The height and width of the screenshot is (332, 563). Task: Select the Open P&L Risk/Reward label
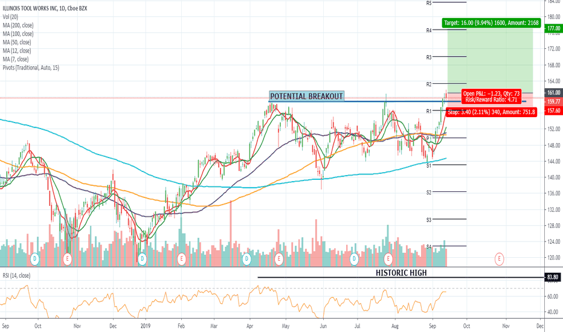(x=491, y=97)
